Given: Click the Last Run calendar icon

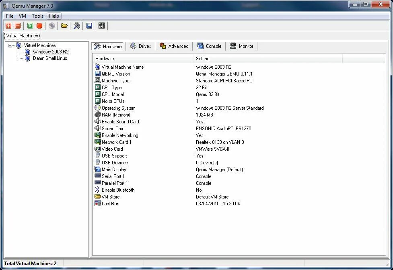Looking at the screenshot, I should [97, 203].
